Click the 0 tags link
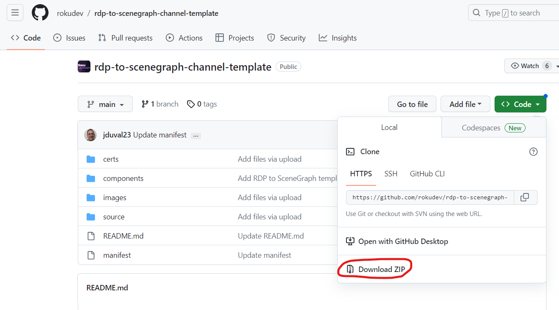This screenshot has width=559, height=310. point(202,104)
